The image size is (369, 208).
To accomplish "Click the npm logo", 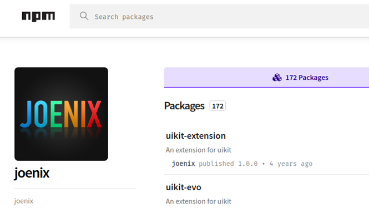I will [x=38, y=17].
